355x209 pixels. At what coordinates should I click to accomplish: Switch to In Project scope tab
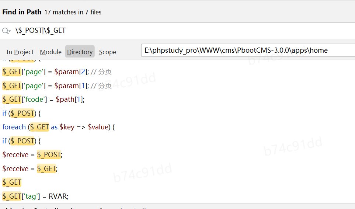point(20,52)
